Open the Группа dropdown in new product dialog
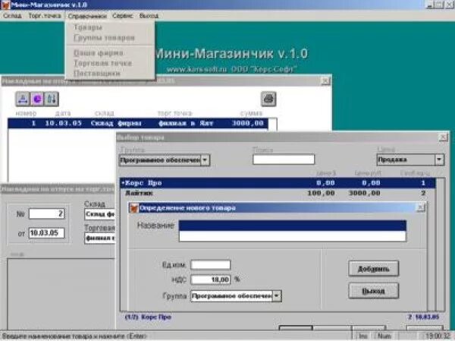This screenshot has height=341, width=455. (277, 296)
